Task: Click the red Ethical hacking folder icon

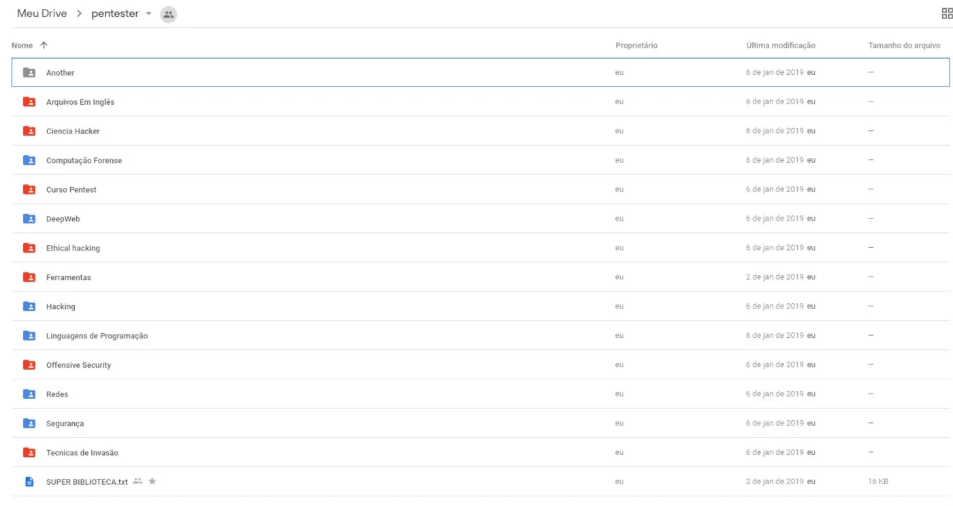Action: click(29, 248)
